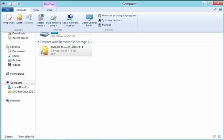
Task: Click the Downloads folder icon in sidebar
Action: (x=10, y=33)
